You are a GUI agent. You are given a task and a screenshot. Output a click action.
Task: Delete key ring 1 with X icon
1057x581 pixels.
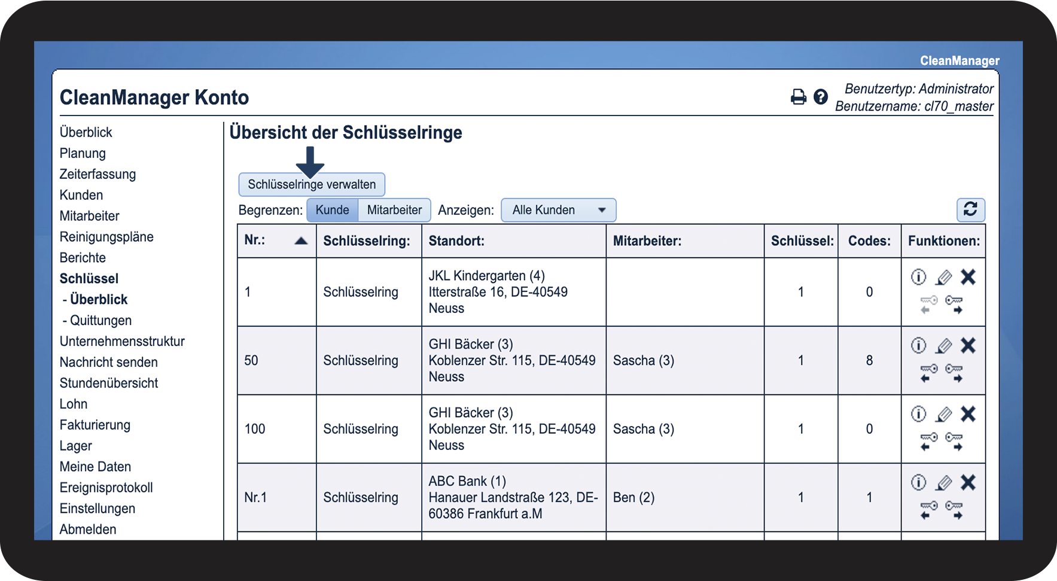click(x=968, y=277)
